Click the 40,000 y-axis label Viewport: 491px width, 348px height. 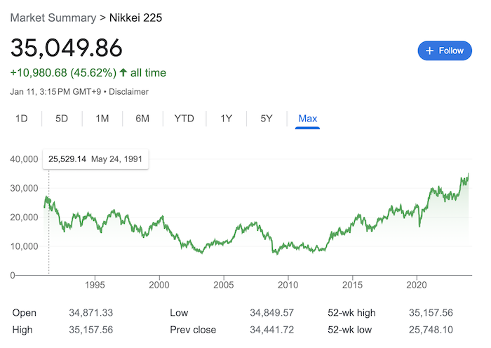[23, 159]
